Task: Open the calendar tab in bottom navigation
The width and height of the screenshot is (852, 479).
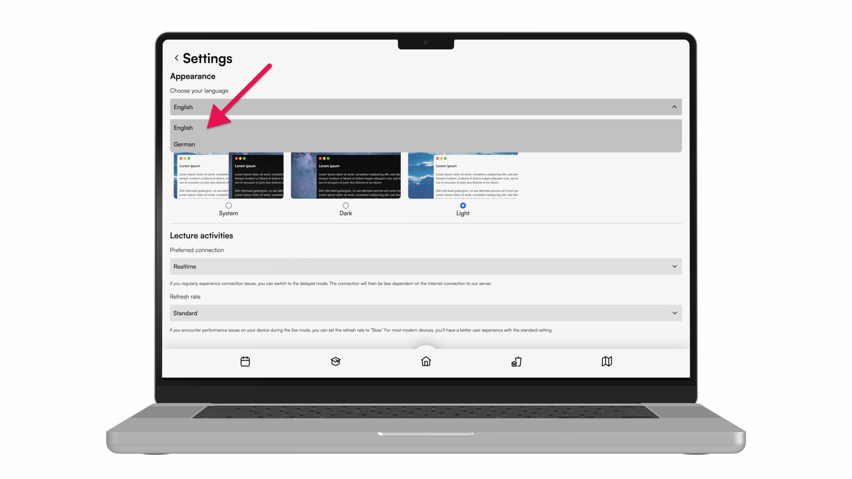Action: click(x=245, y=361)
